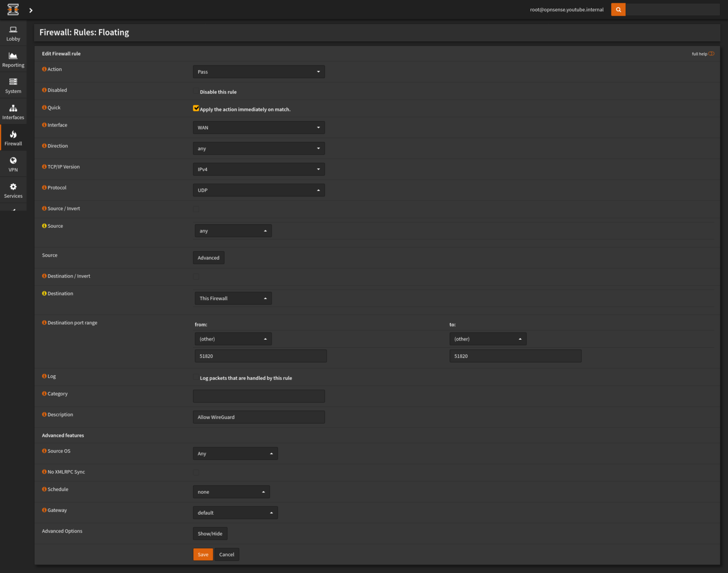Uncheck the Quick apply action checkbox

(196, 108)
